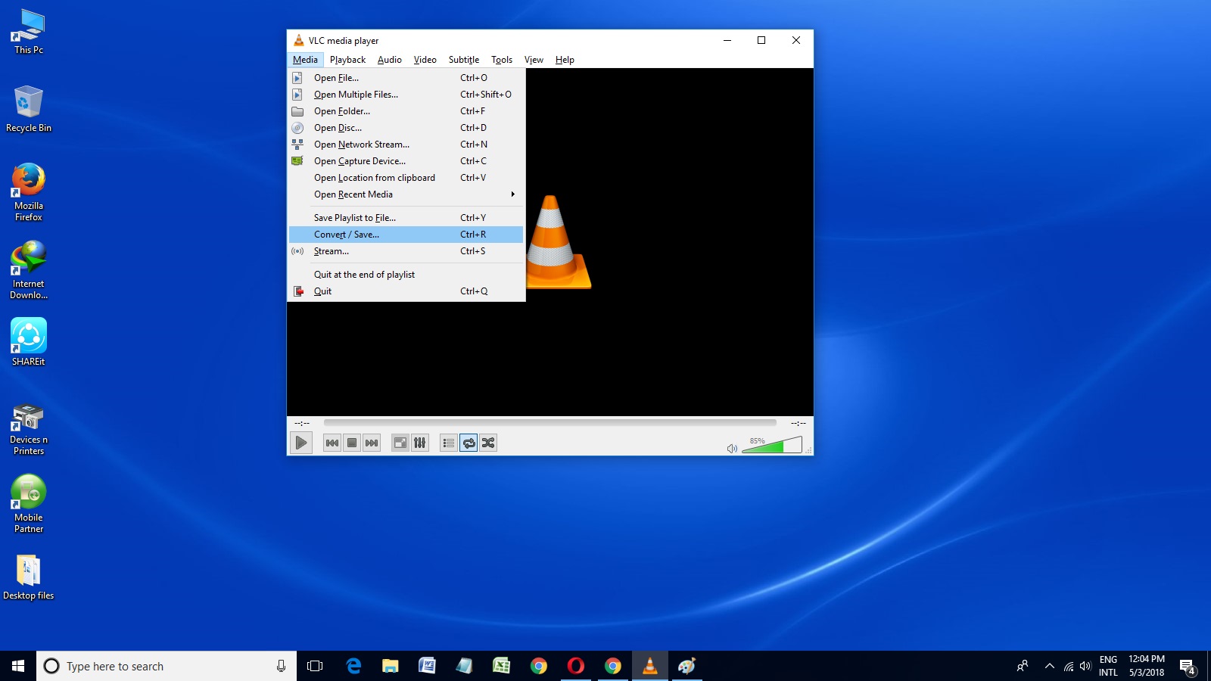
Task: Open the Subtitle menu
Action: [464, 60]
